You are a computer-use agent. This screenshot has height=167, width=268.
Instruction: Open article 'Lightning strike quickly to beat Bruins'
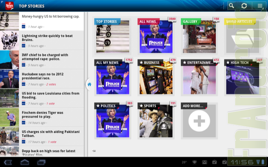(42, 40)
